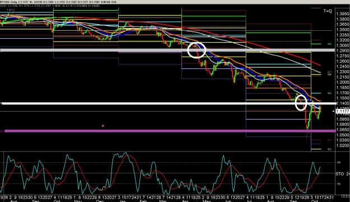Click the symbol and Daily timeframe header text
350x202 pixels.
pos(9,2)
